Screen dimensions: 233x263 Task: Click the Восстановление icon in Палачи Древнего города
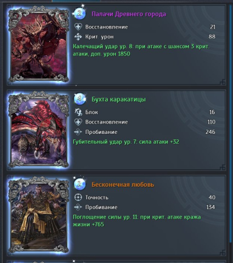[78, 27]
